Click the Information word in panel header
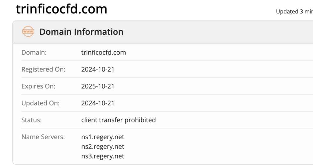 [99, 32]
